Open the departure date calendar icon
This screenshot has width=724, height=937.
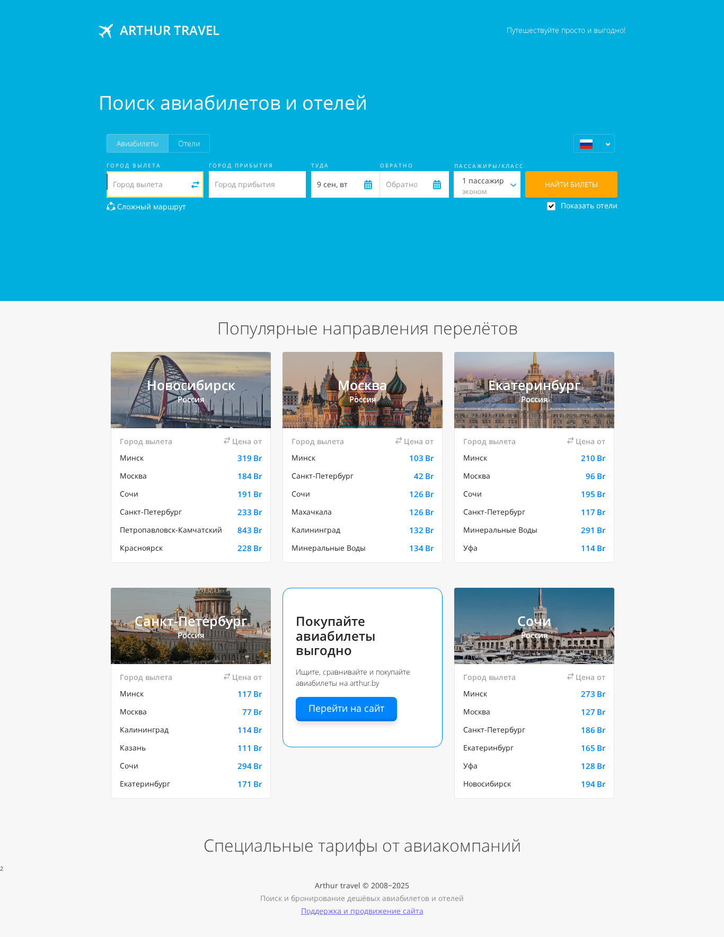tap(368, 184)
